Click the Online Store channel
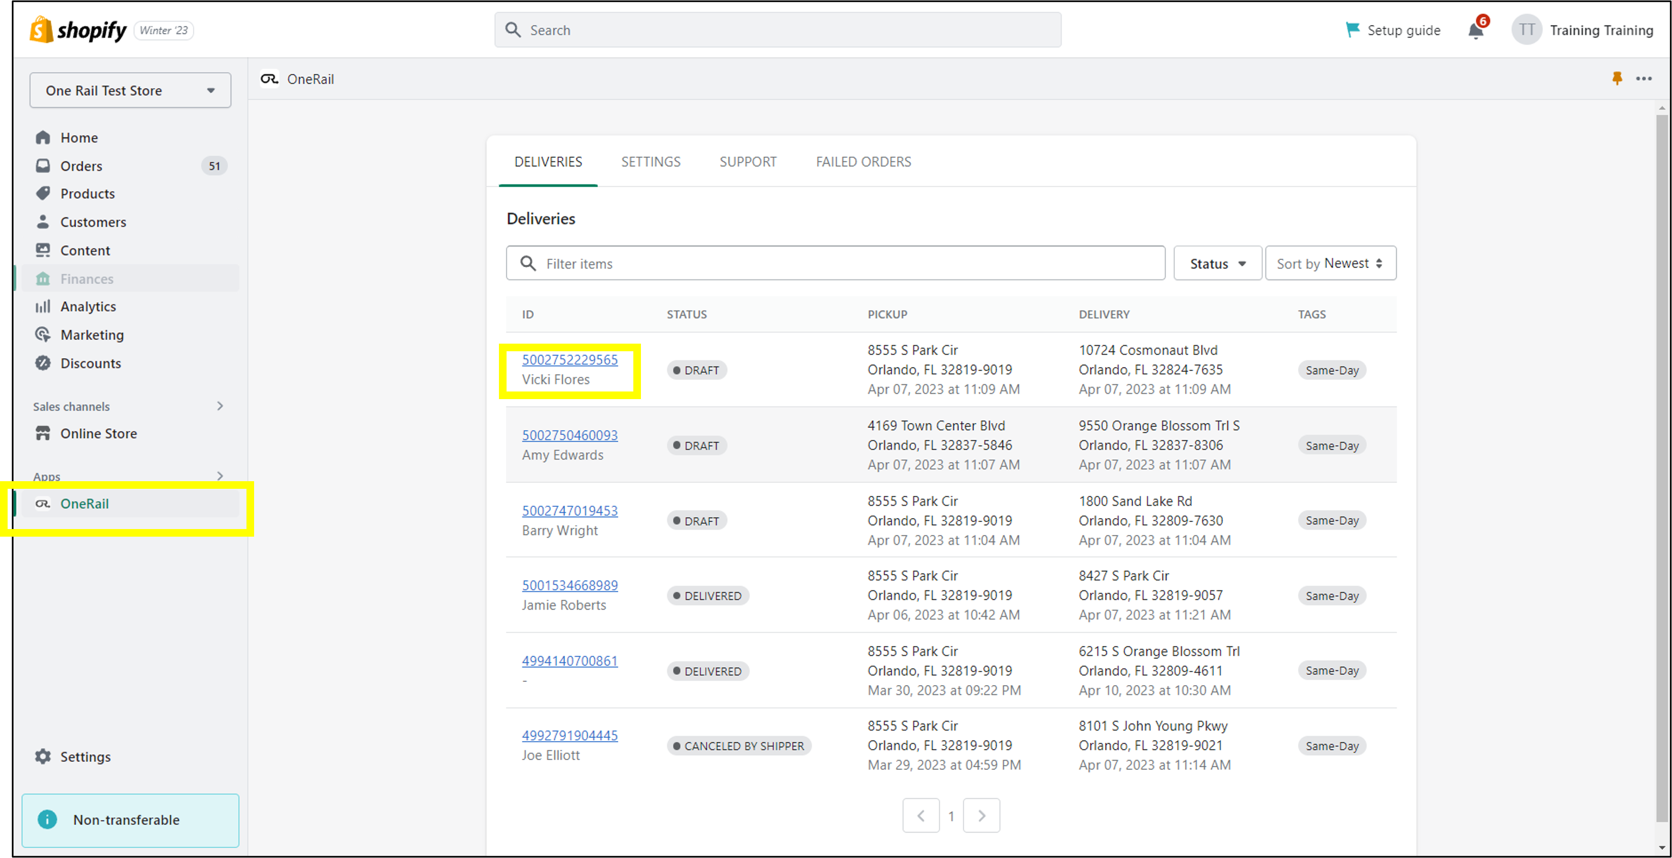The width and height of the screenshot is (1672, 858). point(98,433)
